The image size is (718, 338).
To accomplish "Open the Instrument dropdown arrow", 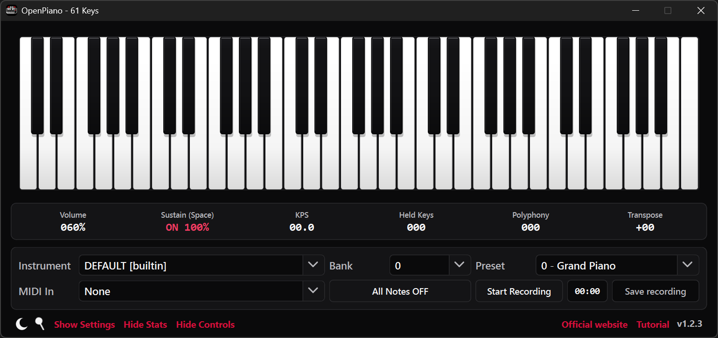I will pyautogui.click(x=313, y=265).
